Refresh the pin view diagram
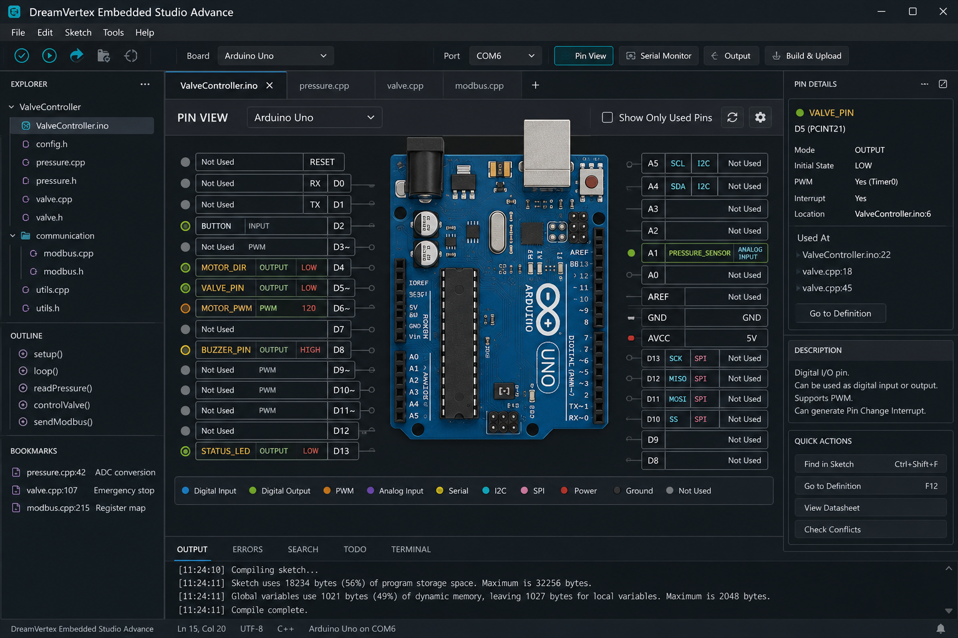This screenshot has width=958, height=638. 732,117
